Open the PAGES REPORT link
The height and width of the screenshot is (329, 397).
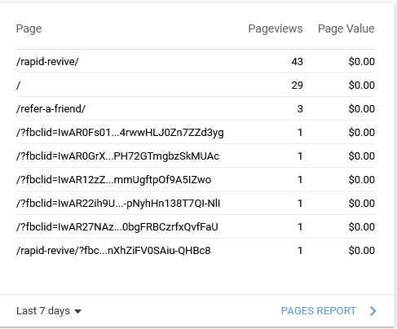[319, 311]
